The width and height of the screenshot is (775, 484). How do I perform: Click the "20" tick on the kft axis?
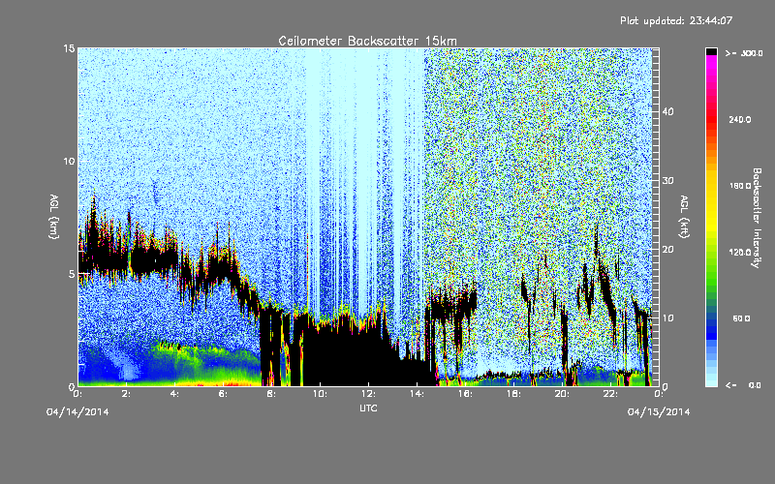tap(667, 249)
